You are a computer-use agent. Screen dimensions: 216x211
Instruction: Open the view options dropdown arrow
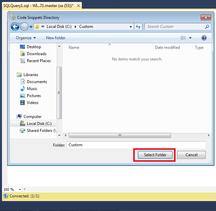point(190,38)
